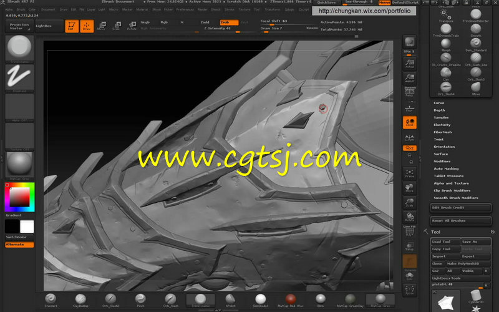Toggle Alternate color button
This screenshot has width=499, height=312.
(x=19, y=245)
